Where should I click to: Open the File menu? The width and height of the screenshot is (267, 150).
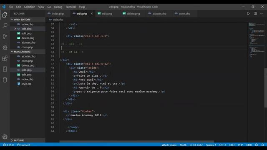click(11, 7)
